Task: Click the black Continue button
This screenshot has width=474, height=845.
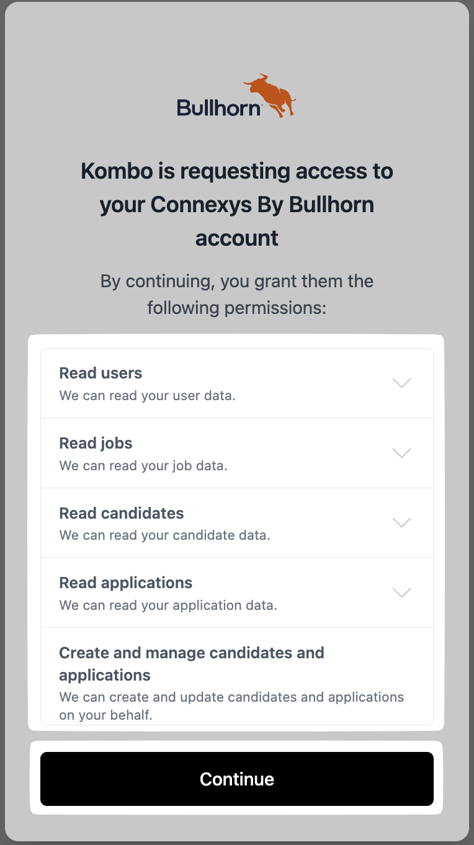Action: (237, 779)
